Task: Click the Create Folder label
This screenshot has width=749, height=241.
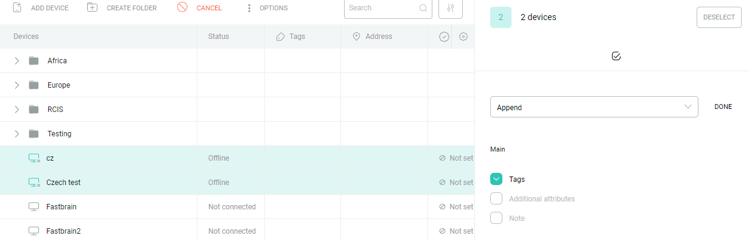Action: 132,9
